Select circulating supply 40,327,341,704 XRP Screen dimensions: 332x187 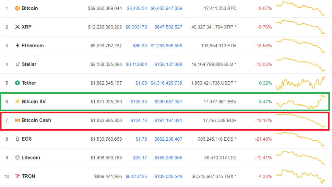coord(214,27)
